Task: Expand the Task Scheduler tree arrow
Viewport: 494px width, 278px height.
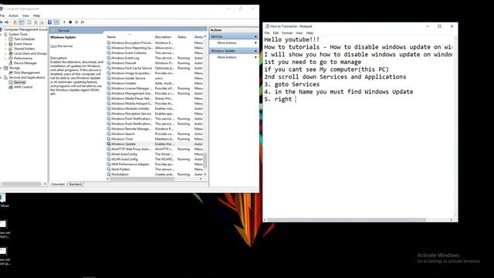Action: click(x=5, y=39)
